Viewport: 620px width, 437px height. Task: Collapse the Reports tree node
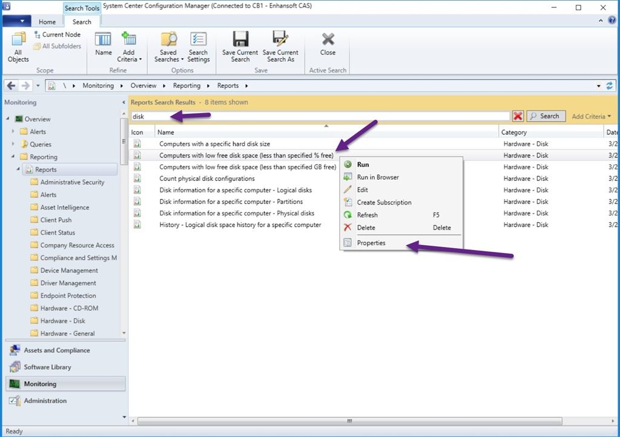18,169
